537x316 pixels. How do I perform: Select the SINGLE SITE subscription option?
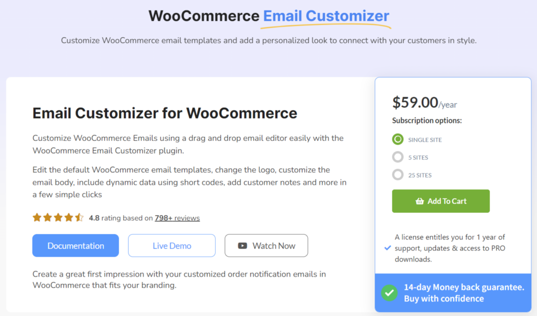[397, 139]
